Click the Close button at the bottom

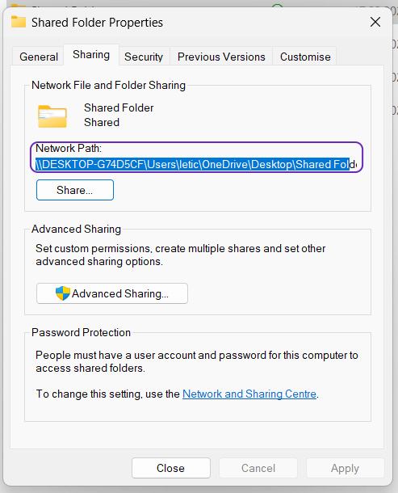(171, 468)
